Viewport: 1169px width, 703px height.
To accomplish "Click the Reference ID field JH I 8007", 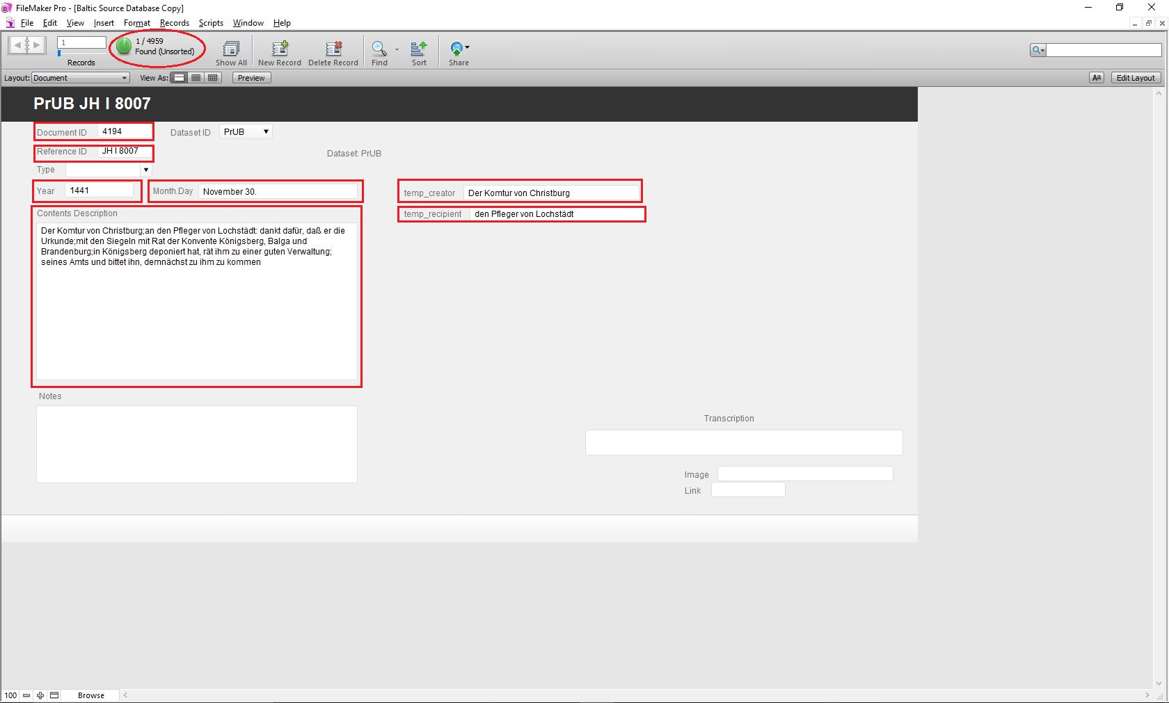I will (x=124, y=151).
